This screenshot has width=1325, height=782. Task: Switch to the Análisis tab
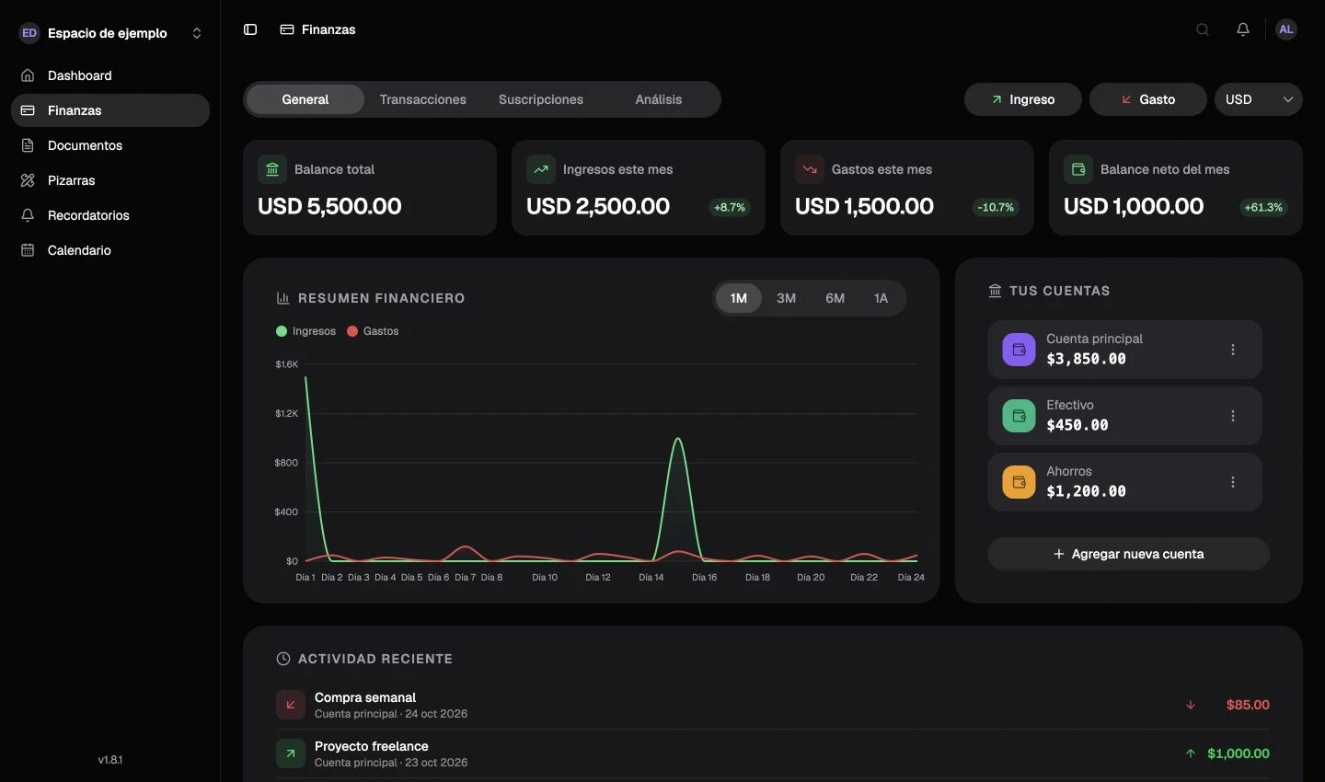659,99
